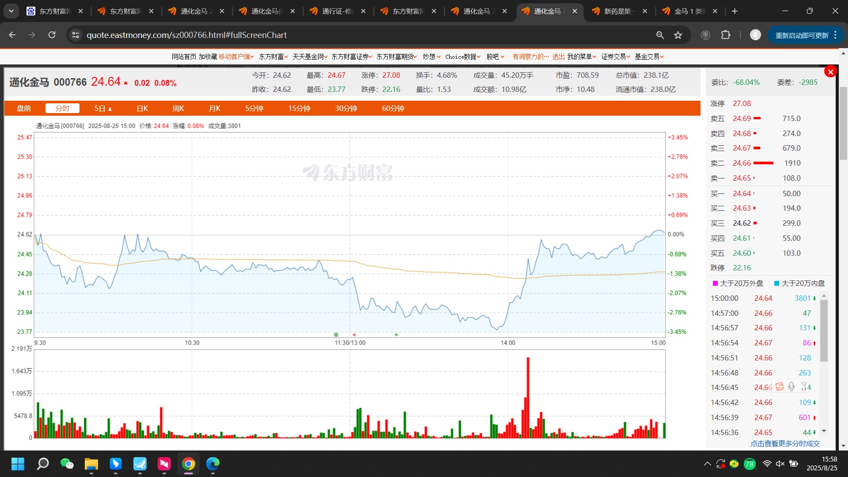Switch to the 通行证 tab
This screenshot has height=477, width=848.
point(337,11)
